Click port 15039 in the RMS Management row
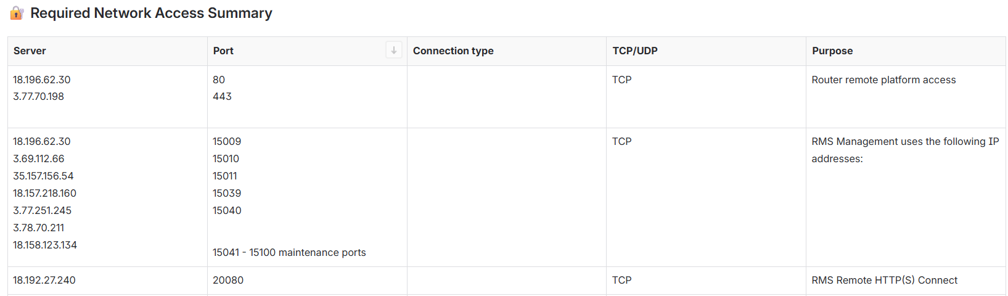Image resolution: width=1008 pixels, height=296 pixels. [227, 193]
